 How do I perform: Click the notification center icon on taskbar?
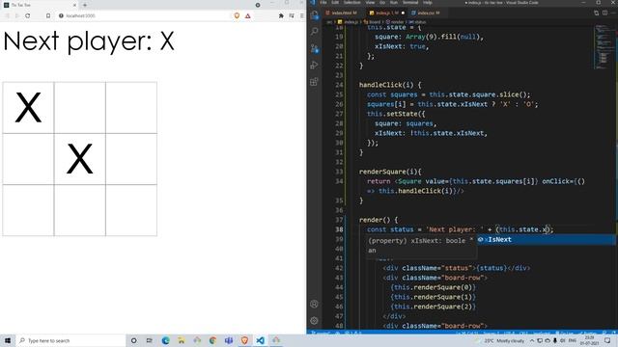pyautogui.click(x=607, y=340)
